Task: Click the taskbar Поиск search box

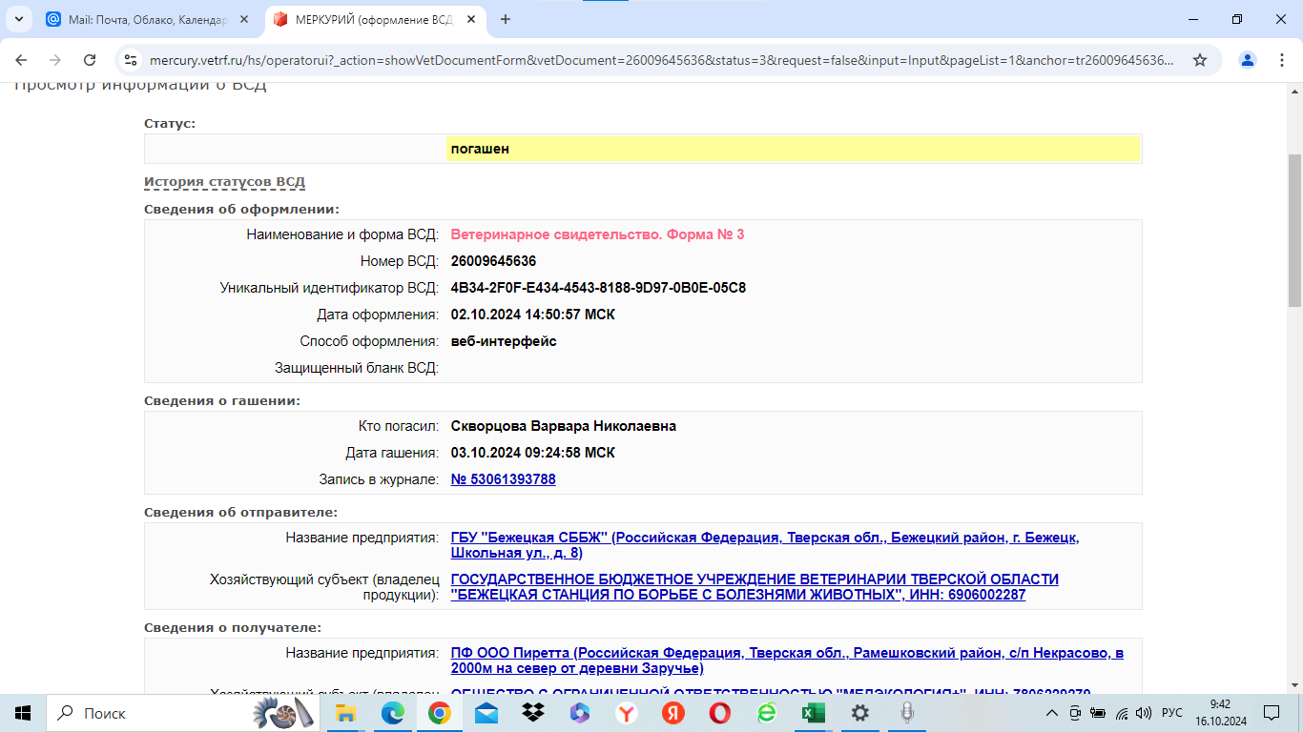Action: 182,713
